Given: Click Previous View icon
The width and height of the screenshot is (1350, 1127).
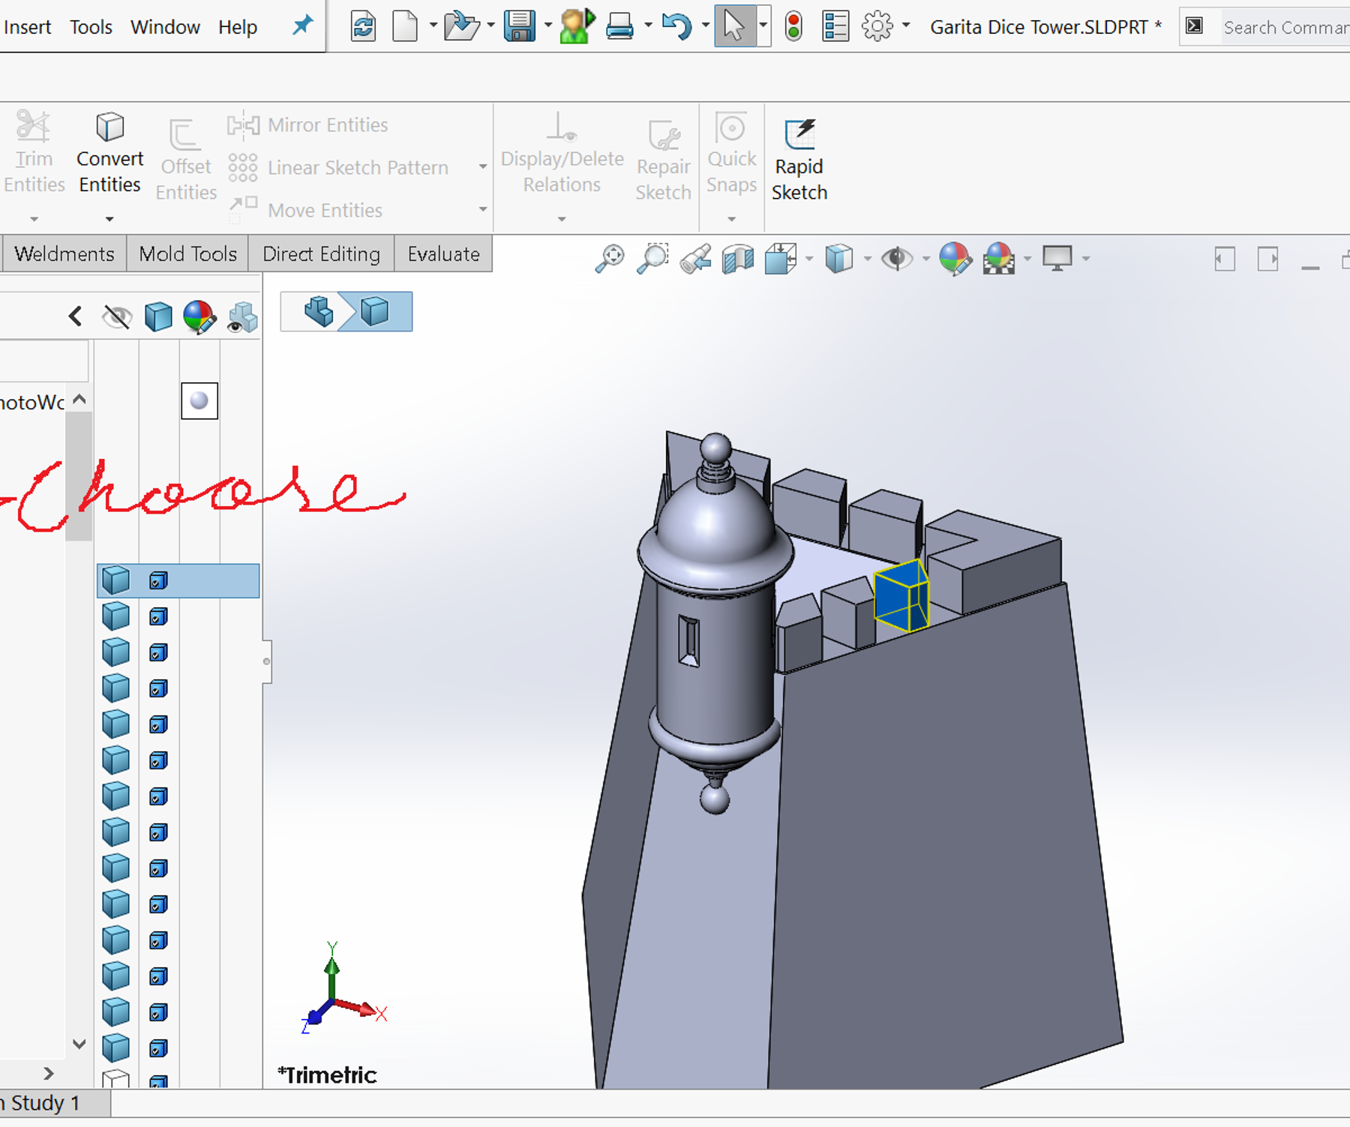Looking at the screenshot, I should (x=696, y=259).
